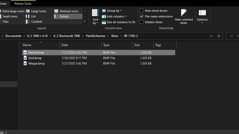
Task: Toggle Hidden items checkbox
Action: coord(142,22)
